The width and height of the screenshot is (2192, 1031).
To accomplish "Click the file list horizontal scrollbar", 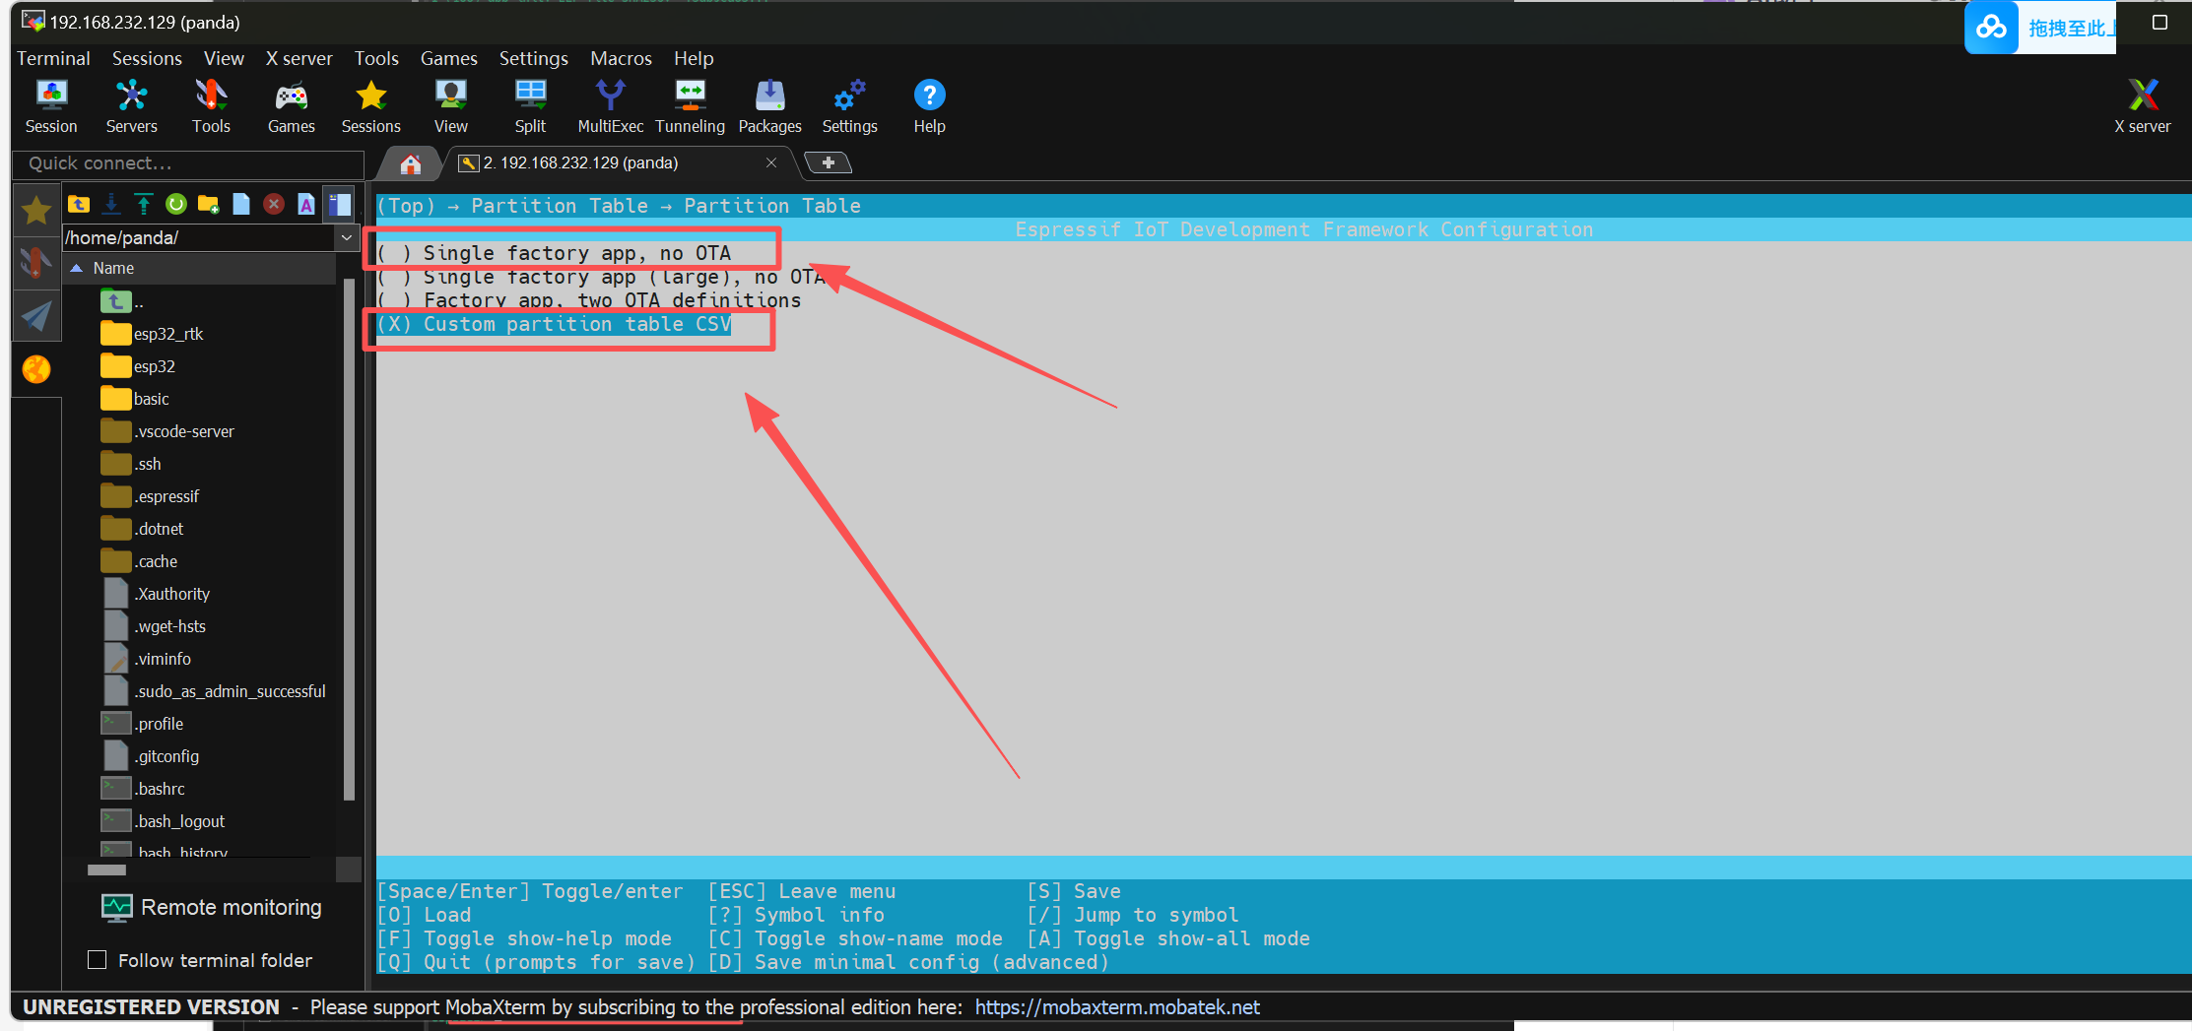I will click(x=107, y=870).
